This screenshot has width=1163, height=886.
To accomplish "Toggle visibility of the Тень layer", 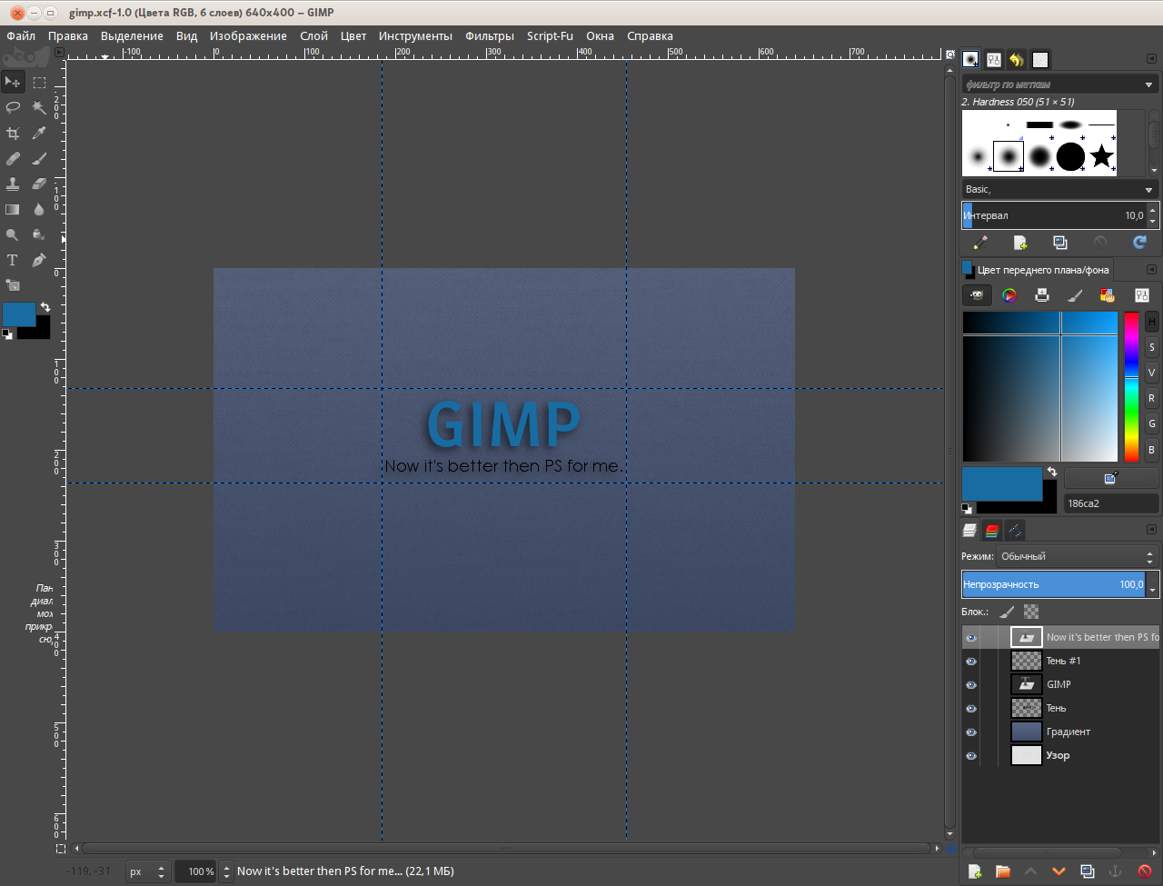I will 971,709.
